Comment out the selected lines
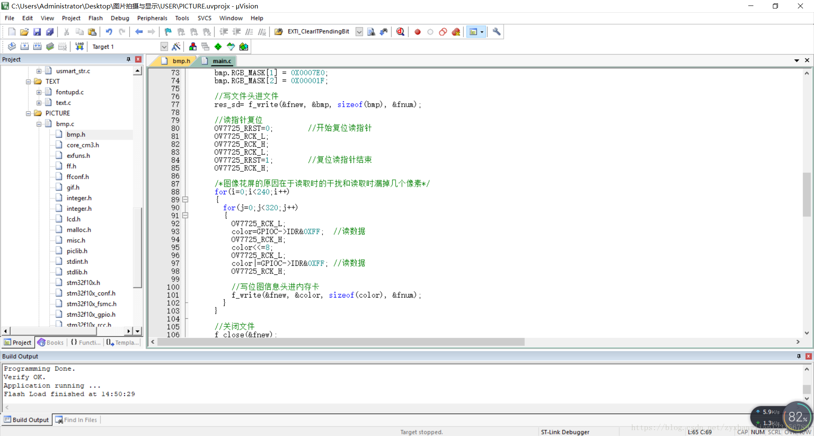The width and height of the screenshot is (814, 436). pyautogui.click(x=249, y=32)
